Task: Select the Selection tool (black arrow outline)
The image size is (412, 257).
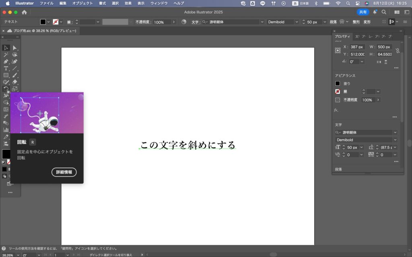Action: click(x=6, y=48)
